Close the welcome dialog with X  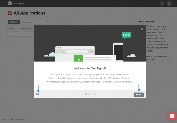tap(142, 29)
